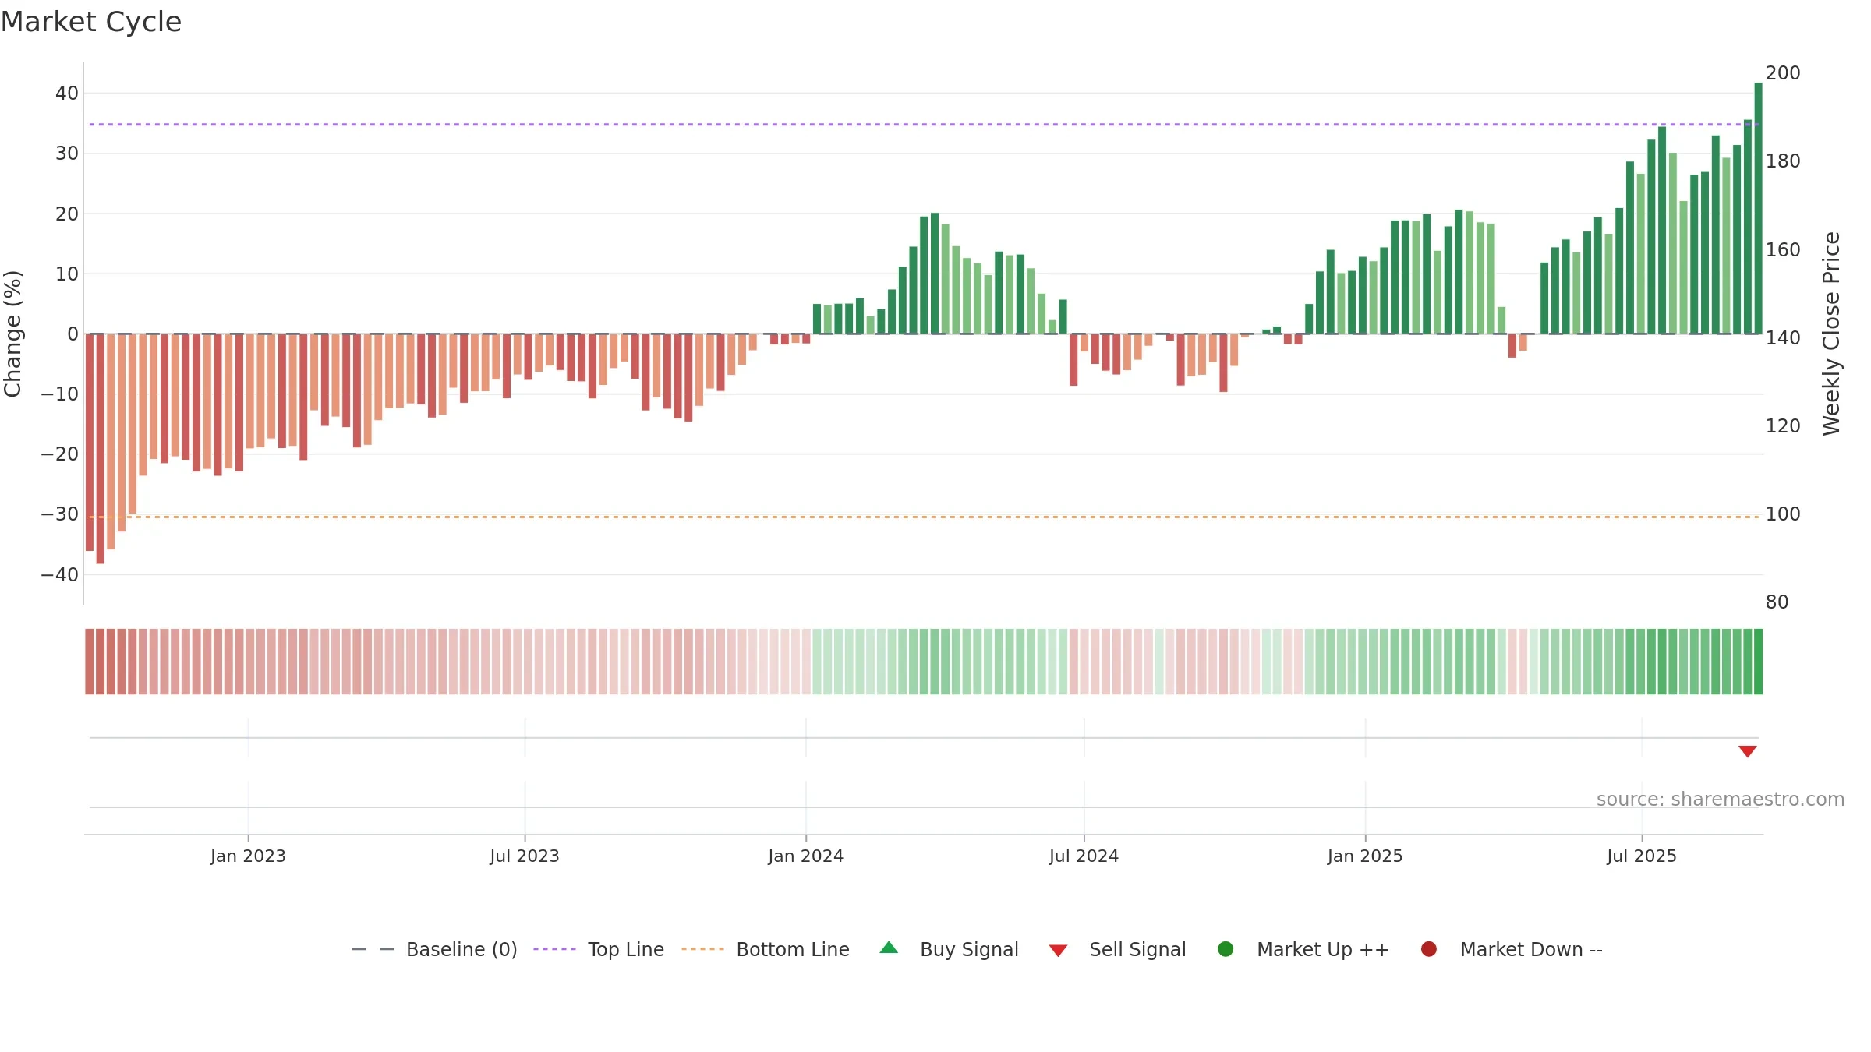Click the red sell signal marker on timeline
This screenshot has width=1871, height=1052.
(1748, 751)
